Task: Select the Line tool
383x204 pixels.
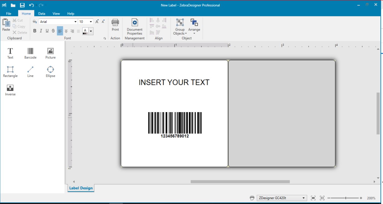Action: point(30,71)
